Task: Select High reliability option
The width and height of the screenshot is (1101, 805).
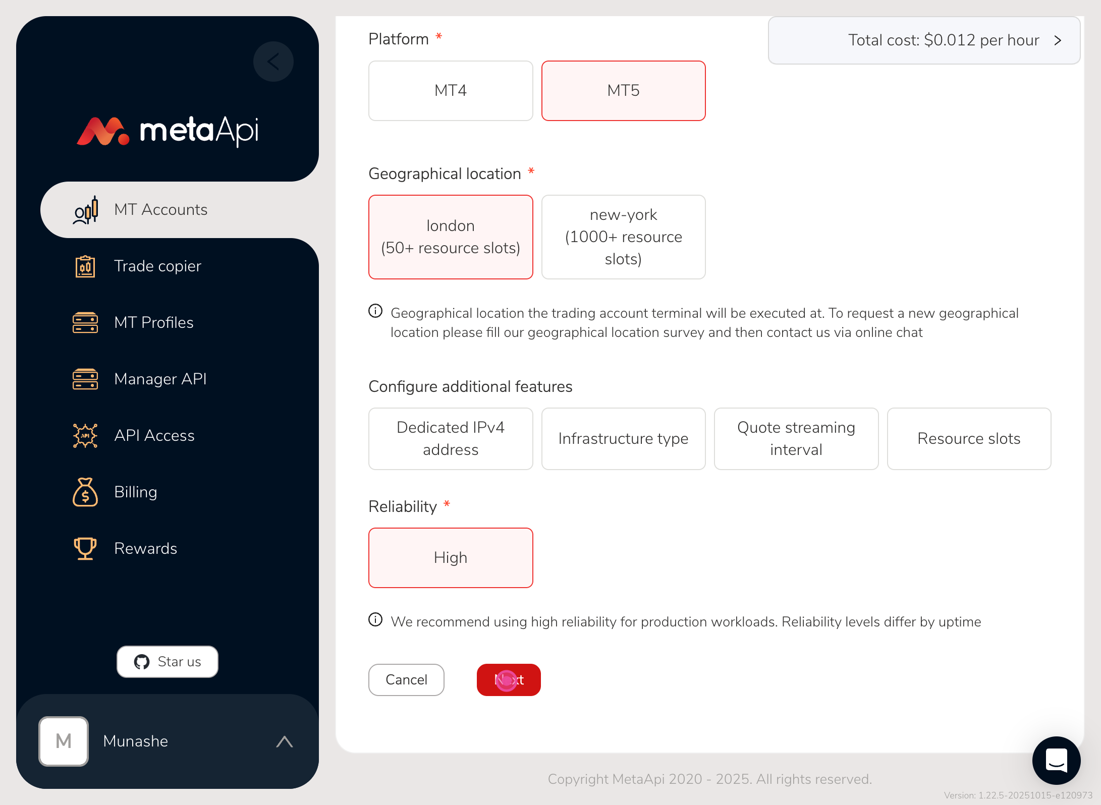Action: [451, 558]
